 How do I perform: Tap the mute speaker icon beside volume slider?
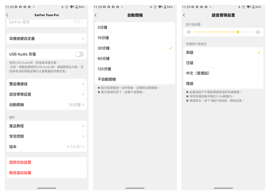(x=189, y=32)
